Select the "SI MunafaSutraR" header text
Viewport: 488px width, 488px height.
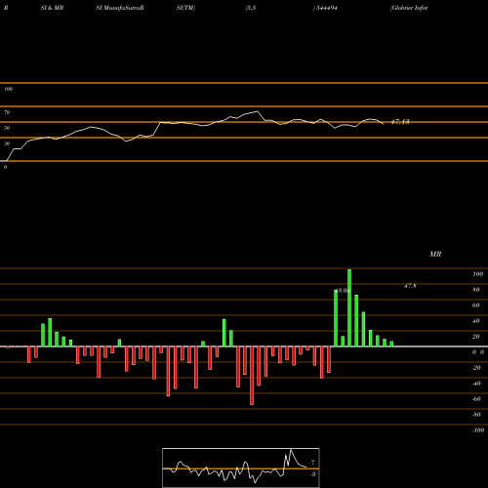pyautogui.click(x=120, y=8)
